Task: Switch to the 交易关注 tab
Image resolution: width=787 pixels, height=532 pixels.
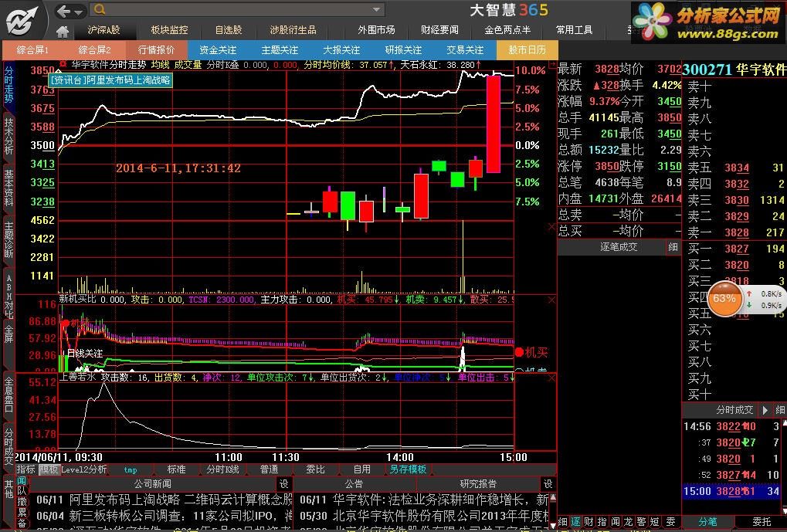Action: click(x=465, y=50)
